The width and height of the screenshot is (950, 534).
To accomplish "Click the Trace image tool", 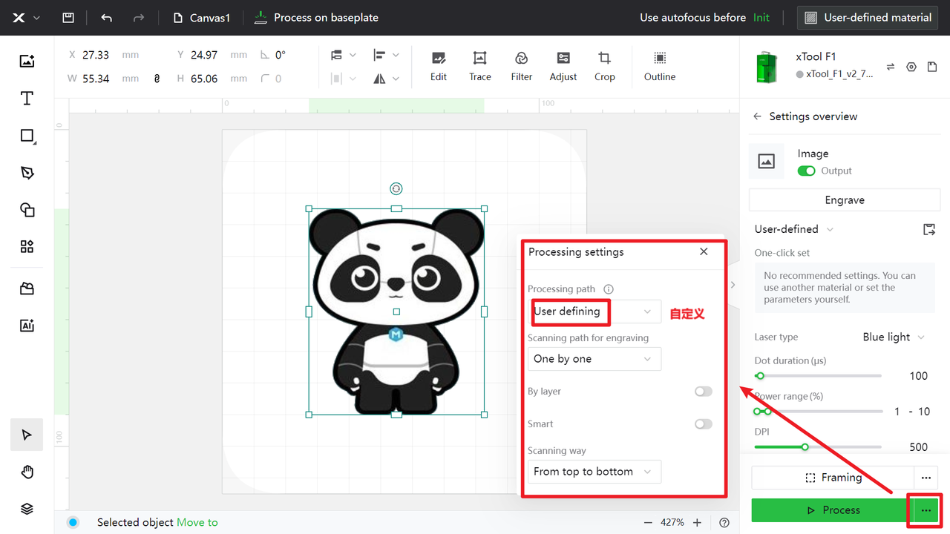I will pos(479,66).
